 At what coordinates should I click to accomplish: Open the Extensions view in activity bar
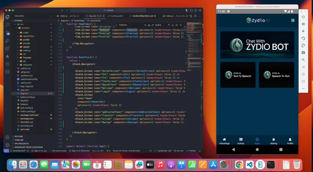pyautogui.click(x=7, y=48)
